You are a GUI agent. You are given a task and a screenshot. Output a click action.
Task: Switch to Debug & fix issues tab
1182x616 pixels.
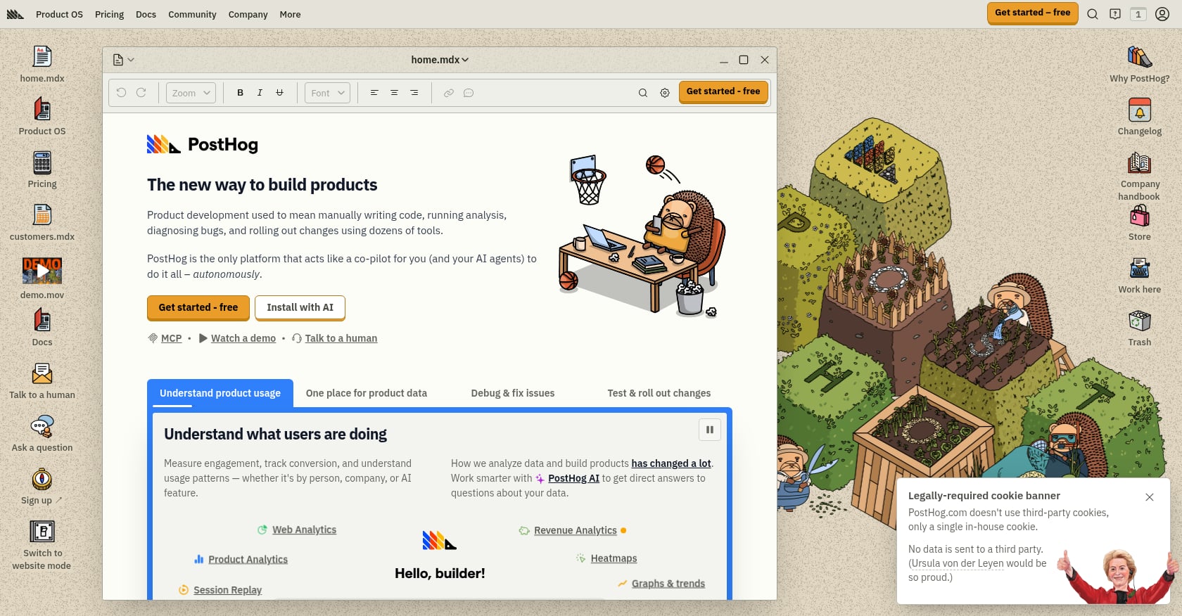[513, 393]
